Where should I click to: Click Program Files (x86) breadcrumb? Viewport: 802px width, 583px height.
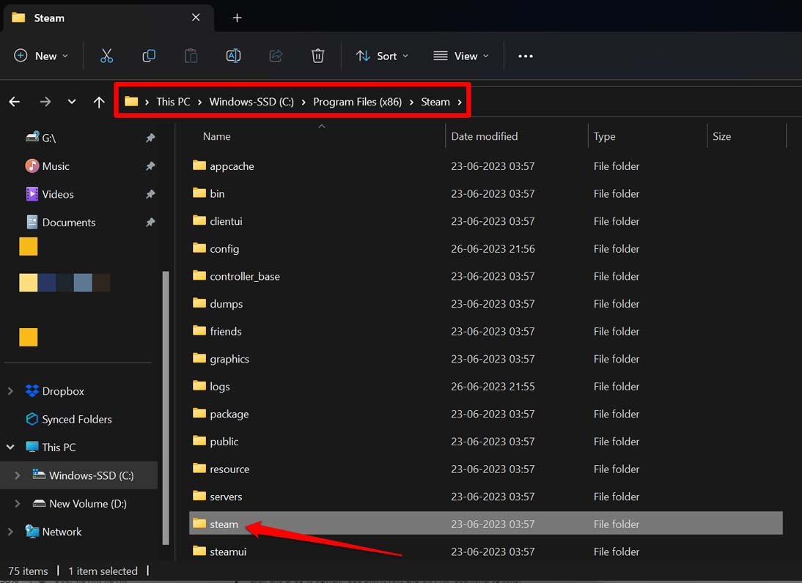pos(358,102)
